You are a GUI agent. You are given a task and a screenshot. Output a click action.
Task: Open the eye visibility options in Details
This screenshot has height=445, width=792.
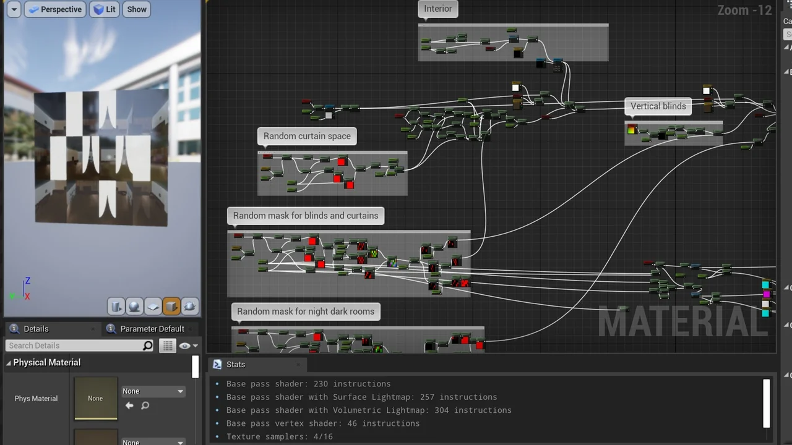(x=187, y=346)
